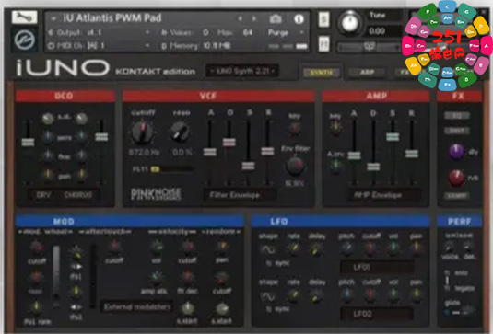Adjust LFO2 cutoff amount knob

tap(370, 294)
